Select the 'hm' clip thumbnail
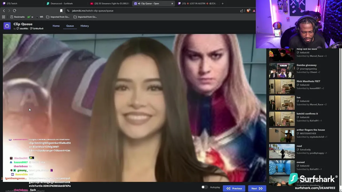Image resolution: width=342 pixels, height=192 pixels. click(x=282, y=103)
